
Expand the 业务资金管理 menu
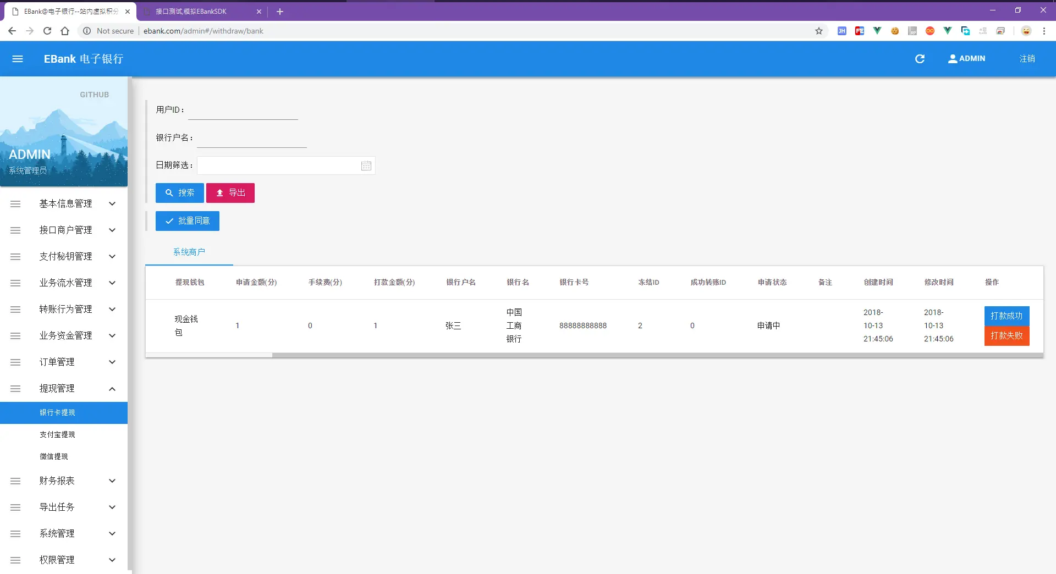(x=64, y=336)
